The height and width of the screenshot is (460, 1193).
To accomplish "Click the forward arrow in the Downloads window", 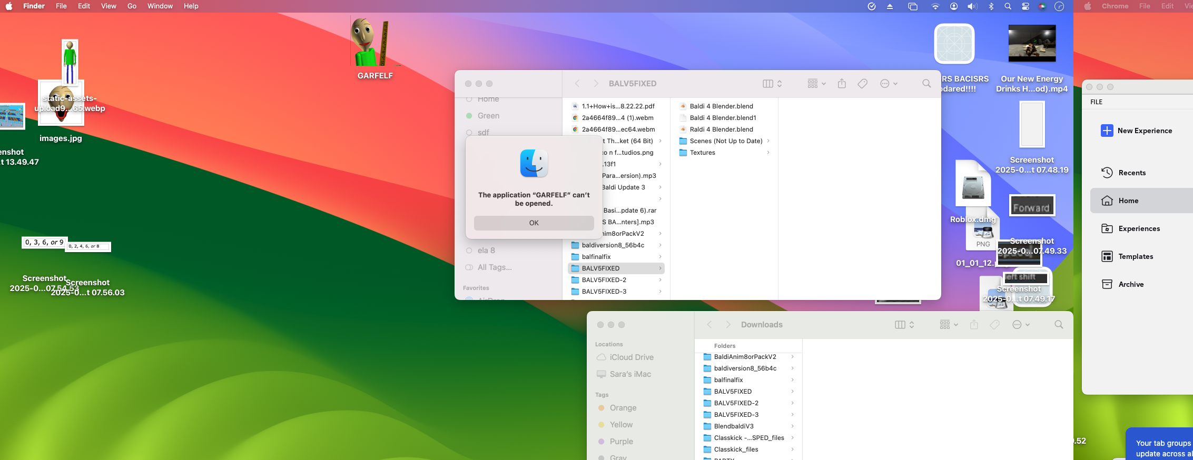I will pos(728,325).
